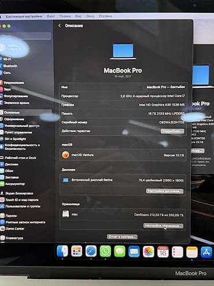This screenshot has height=286, width=214.
Task: Click the Серийный номер value
Action: [172, 122]
